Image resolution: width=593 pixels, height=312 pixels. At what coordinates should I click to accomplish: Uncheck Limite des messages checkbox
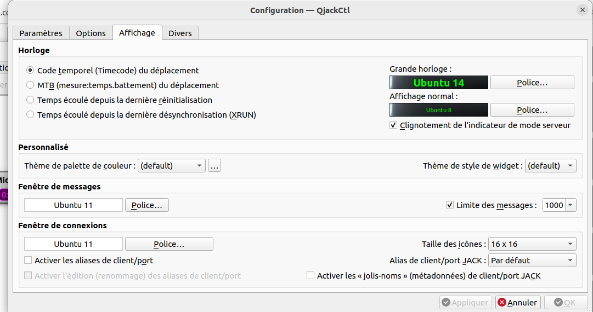click(x=450, y=205)
